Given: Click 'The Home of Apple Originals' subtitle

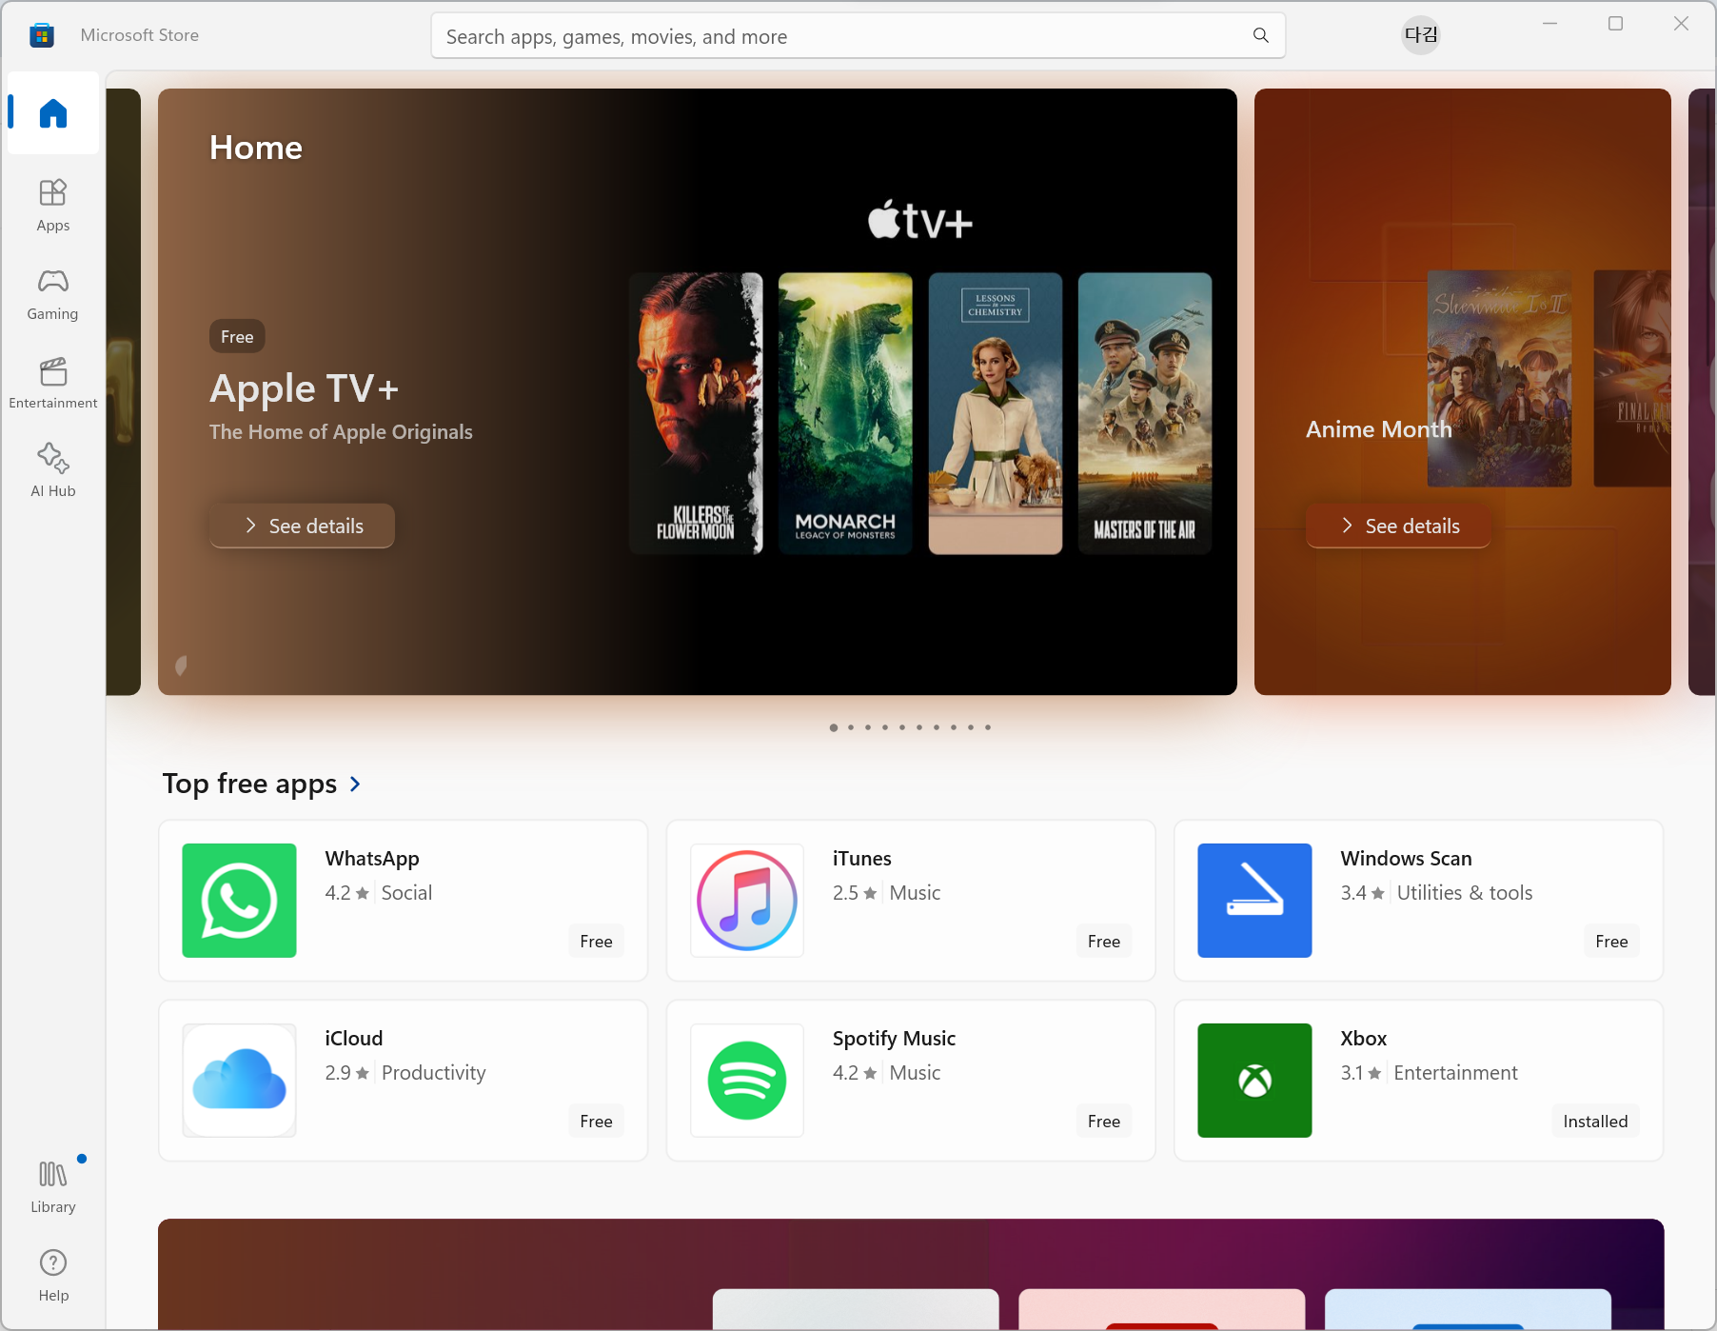Looking at the screenshot, I should coord(341,431).
